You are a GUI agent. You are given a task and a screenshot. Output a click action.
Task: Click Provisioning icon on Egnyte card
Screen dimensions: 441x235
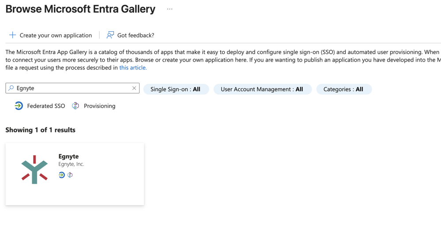coord(70,175)
